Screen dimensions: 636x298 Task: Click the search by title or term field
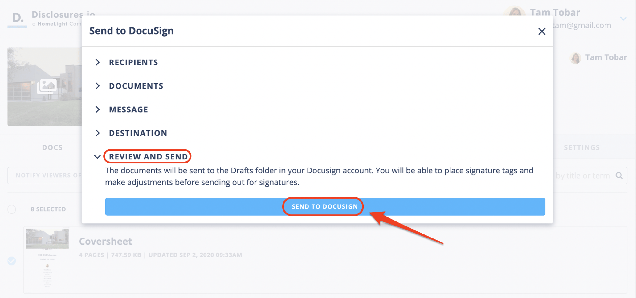point(582,176)
